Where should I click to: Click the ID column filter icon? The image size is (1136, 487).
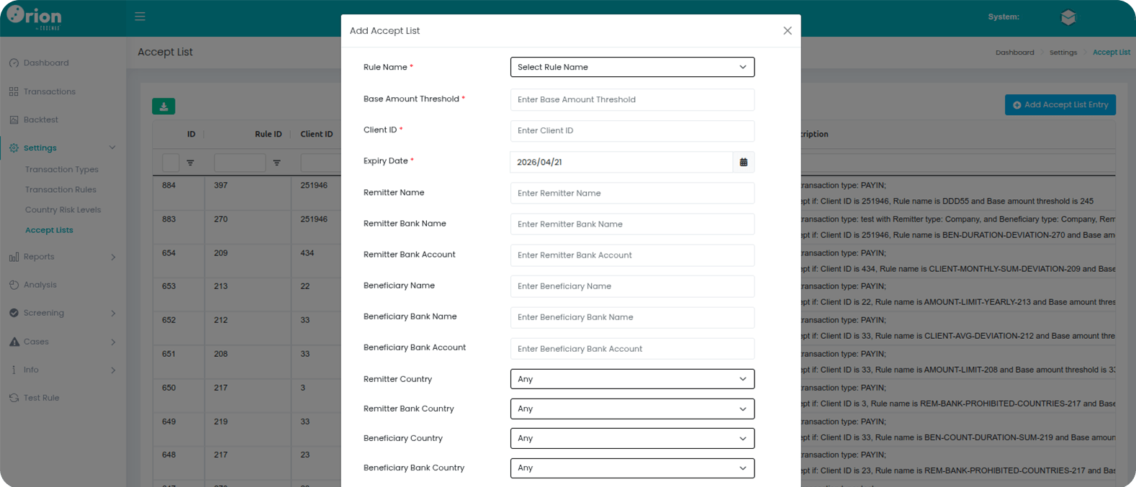point(190,163)
